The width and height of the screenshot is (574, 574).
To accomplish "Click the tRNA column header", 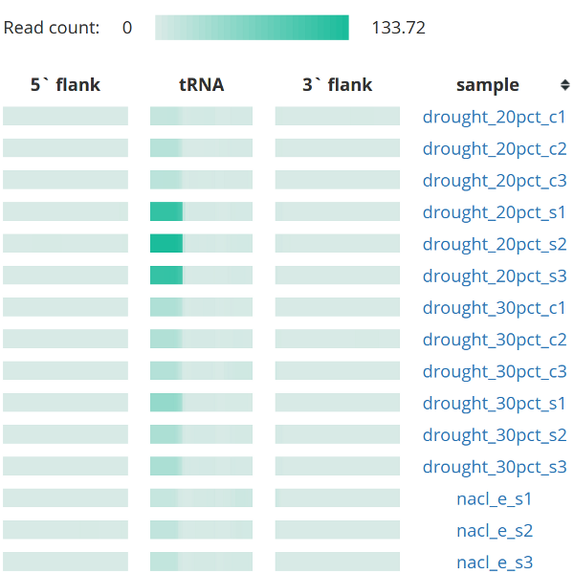I will 201,85.
